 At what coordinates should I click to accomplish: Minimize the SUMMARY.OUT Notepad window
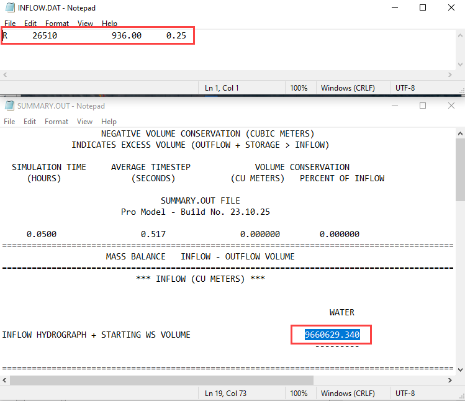(x=393, y=106)
